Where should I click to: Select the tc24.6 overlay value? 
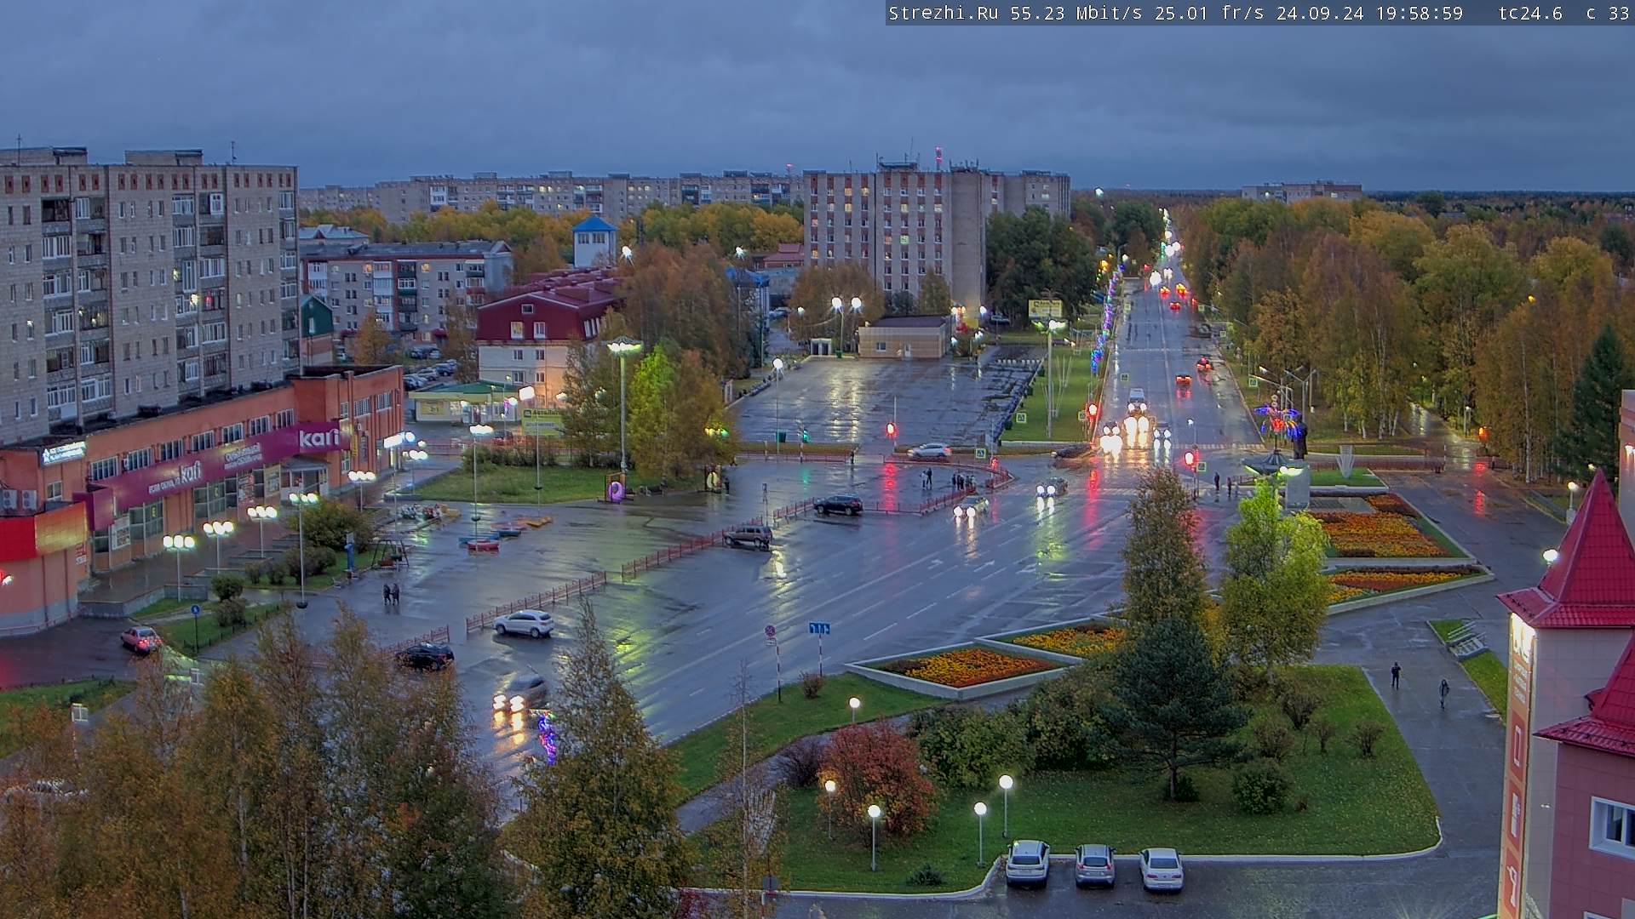coord(1530,14)
